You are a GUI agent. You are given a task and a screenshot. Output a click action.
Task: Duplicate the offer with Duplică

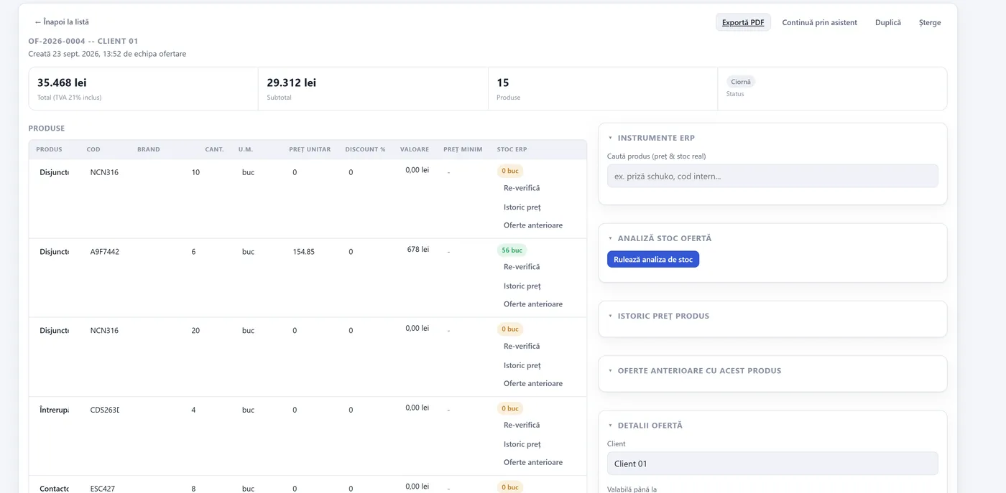pos(888,22)
